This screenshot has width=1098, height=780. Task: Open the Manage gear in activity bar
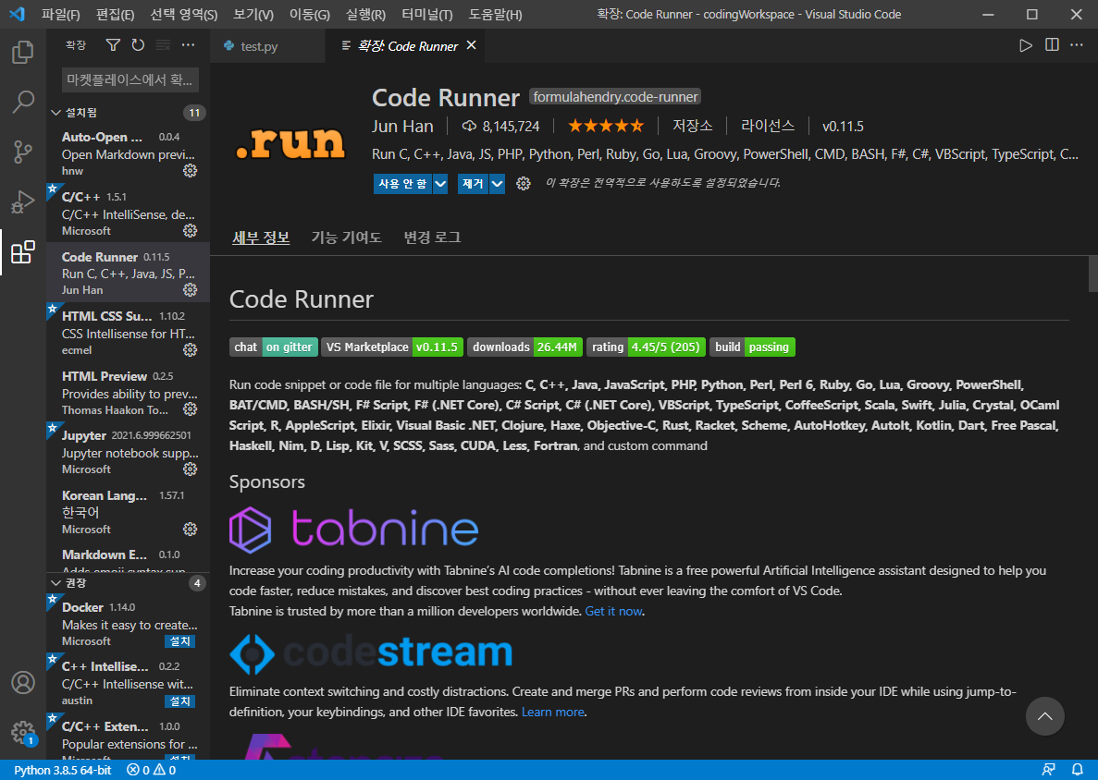pos(22,733)
